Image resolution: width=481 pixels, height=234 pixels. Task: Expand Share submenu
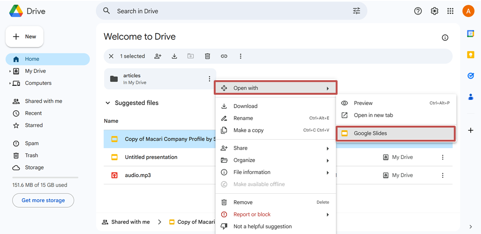tap(276, 148)
